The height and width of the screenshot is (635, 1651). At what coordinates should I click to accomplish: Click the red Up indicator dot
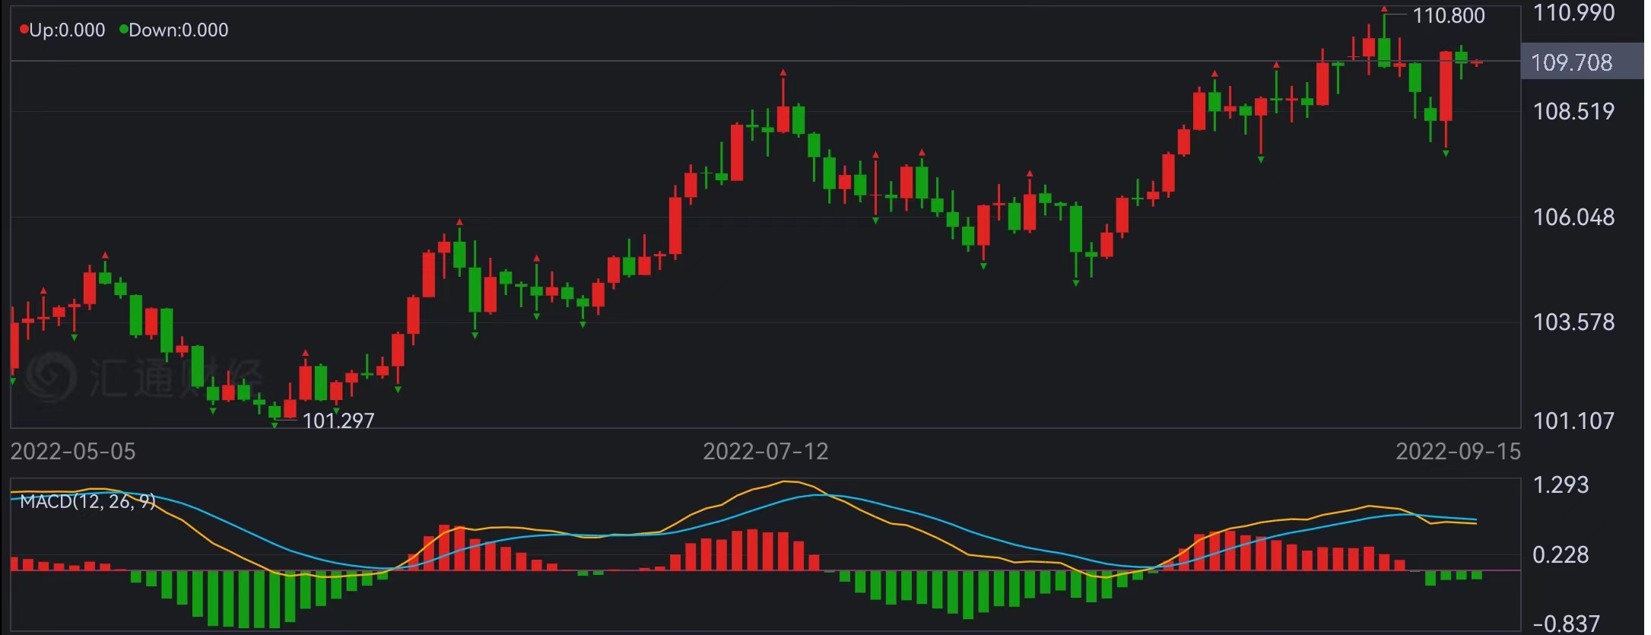(24, 30)
